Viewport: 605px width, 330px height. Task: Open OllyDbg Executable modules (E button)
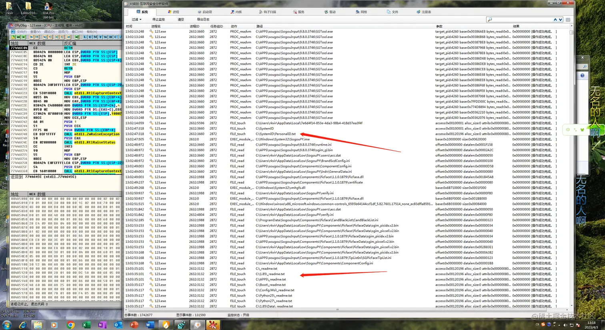point(90,37)
